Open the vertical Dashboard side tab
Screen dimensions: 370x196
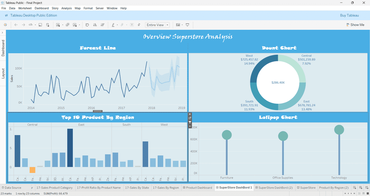pyautogui.click(x=3, y=48)
